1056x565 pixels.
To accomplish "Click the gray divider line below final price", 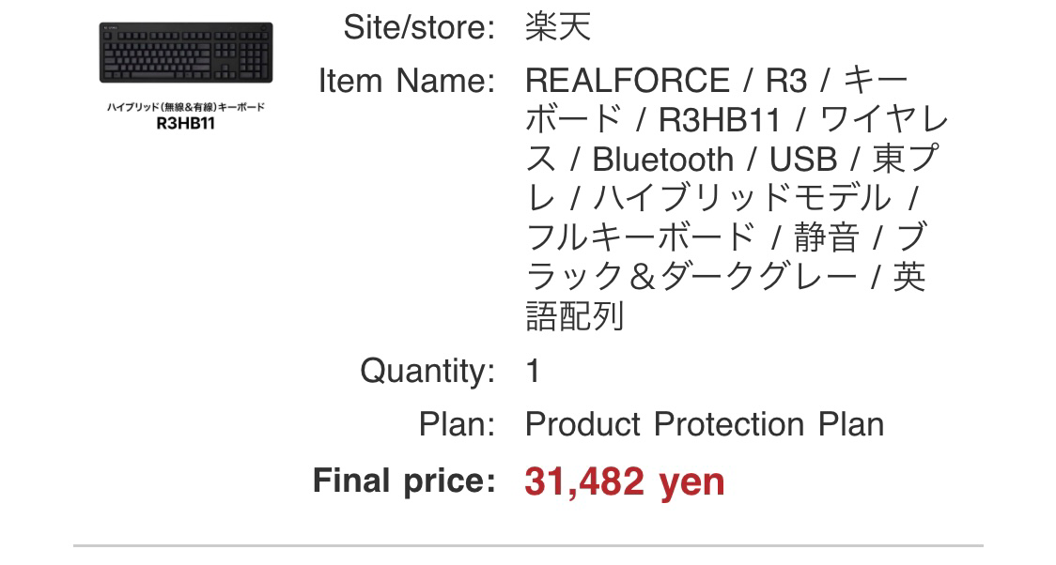I will pyautogui.click(x=528, y=545).
